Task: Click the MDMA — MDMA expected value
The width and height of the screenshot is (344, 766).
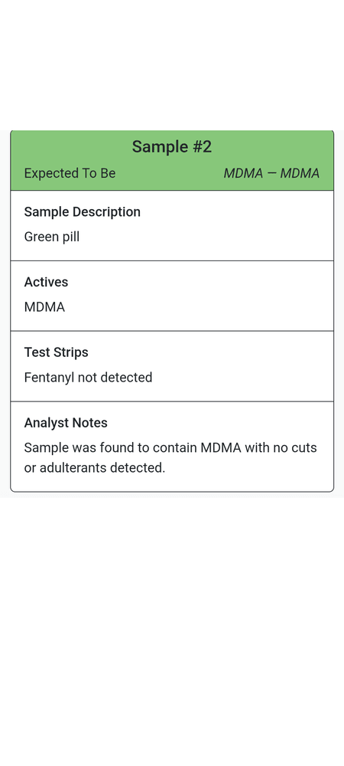Action: point(271,173)
